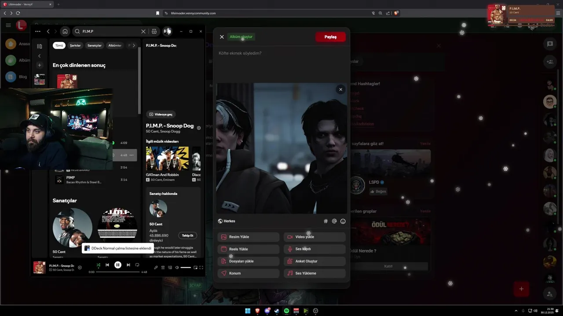Open connect to a device icon
This screenshot has height=316, width=563.
(x=170, y=267)
